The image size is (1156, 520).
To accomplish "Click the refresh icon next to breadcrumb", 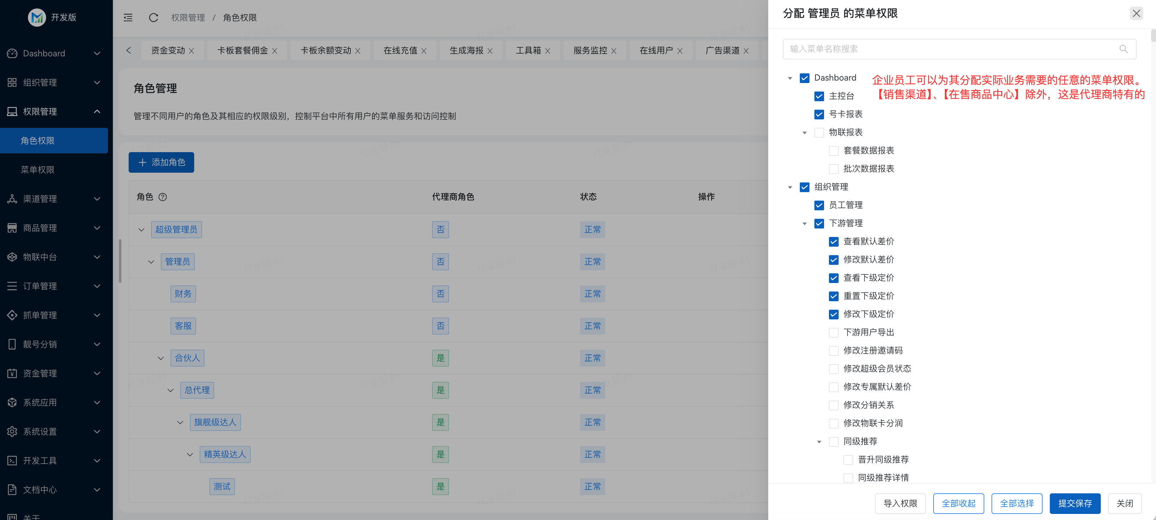I will pyautogui.click(x=154, y=18).
